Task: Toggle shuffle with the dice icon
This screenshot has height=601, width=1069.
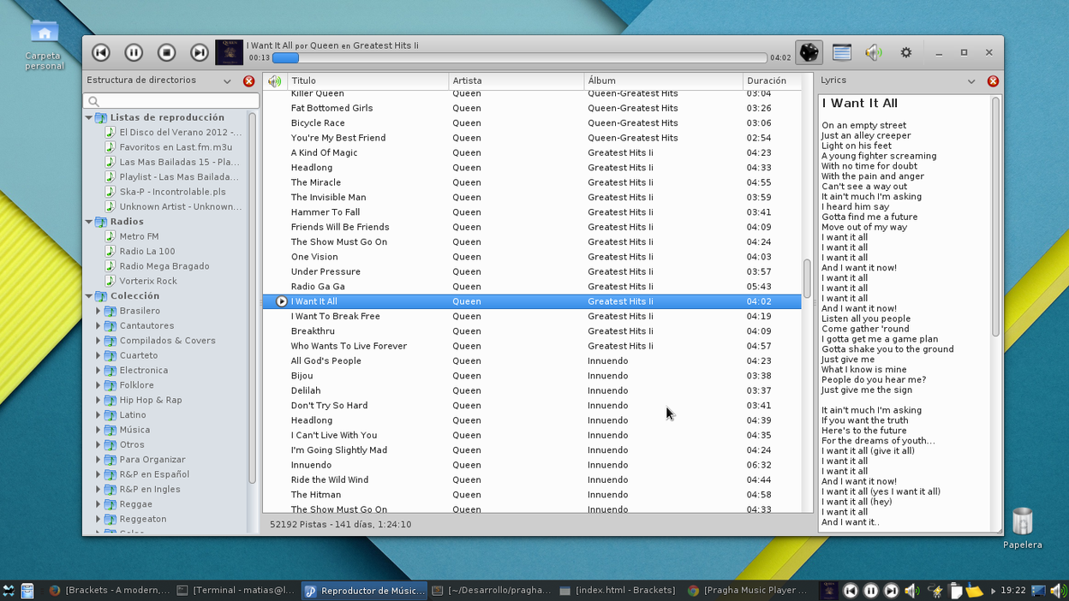Action: [x=809, y=52]
